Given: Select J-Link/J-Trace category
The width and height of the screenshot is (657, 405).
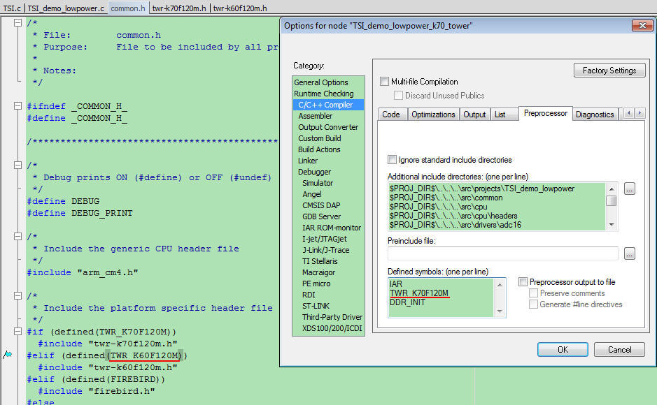Looking at the screenshot, I should 325,250.
